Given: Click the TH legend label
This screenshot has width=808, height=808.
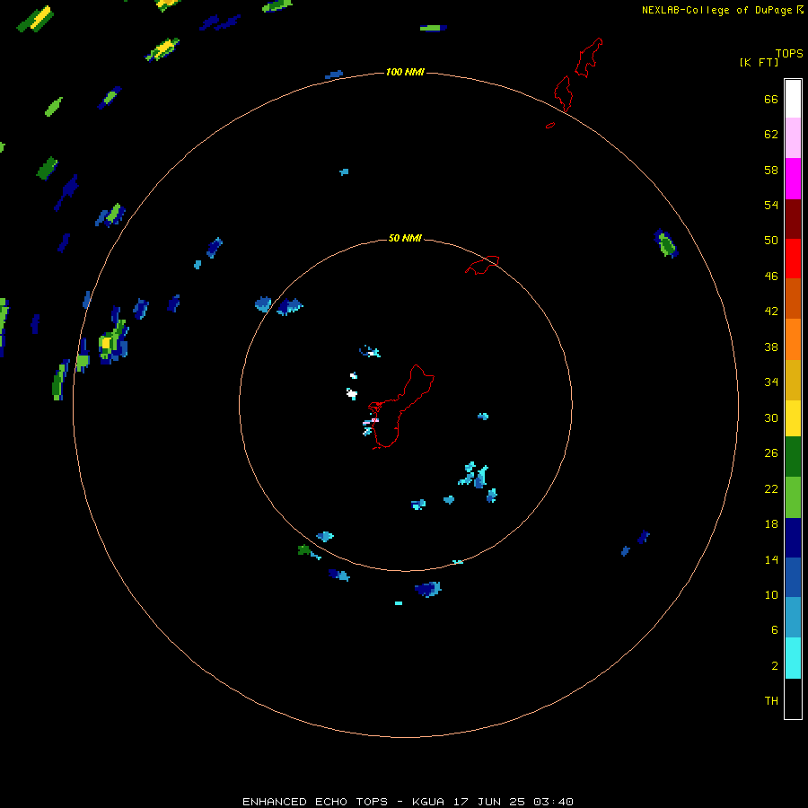Looking at the screenshot, I should click(x=771, y=701).
